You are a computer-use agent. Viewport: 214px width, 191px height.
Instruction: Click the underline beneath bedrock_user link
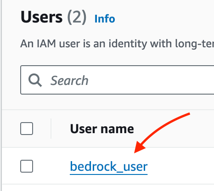[x=109, y=174]
